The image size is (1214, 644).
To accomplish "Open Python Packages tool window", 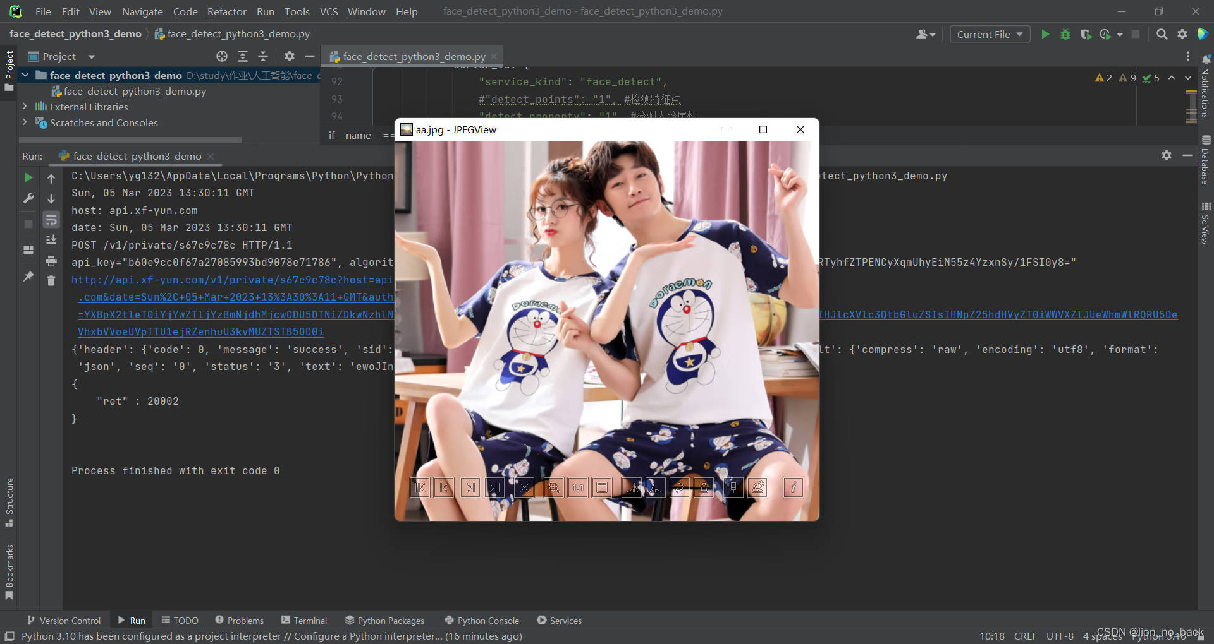I will (x=384, y=621).
